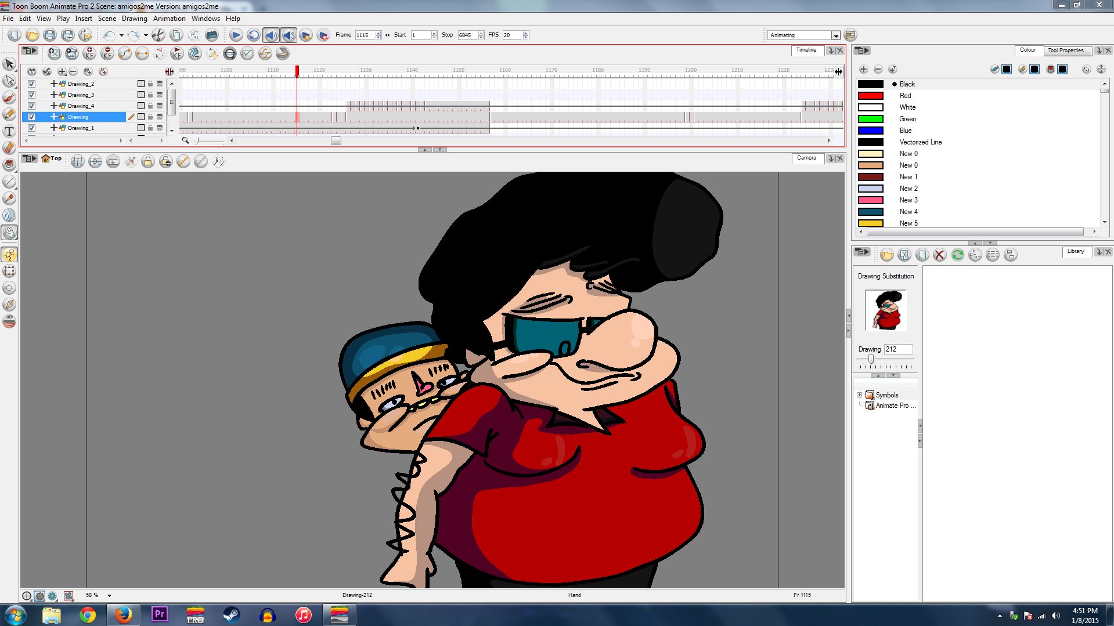Screen dimensions: 1114x626
Task: Select the Dropper tool
Action: pos(9,198)
